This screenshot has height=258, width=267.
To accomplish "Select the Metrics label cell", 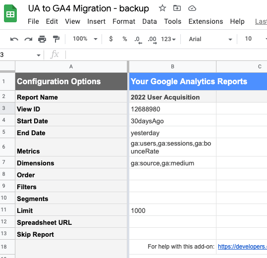I will 71,147.
